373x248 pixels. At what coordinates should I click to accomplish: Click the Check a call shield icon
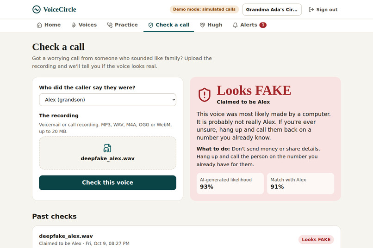coord(150,25)
